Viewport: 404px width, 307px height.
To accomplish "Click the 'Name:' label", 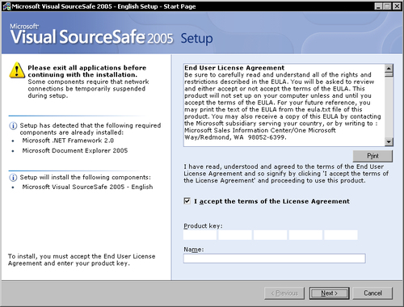I will pos(194,250).
